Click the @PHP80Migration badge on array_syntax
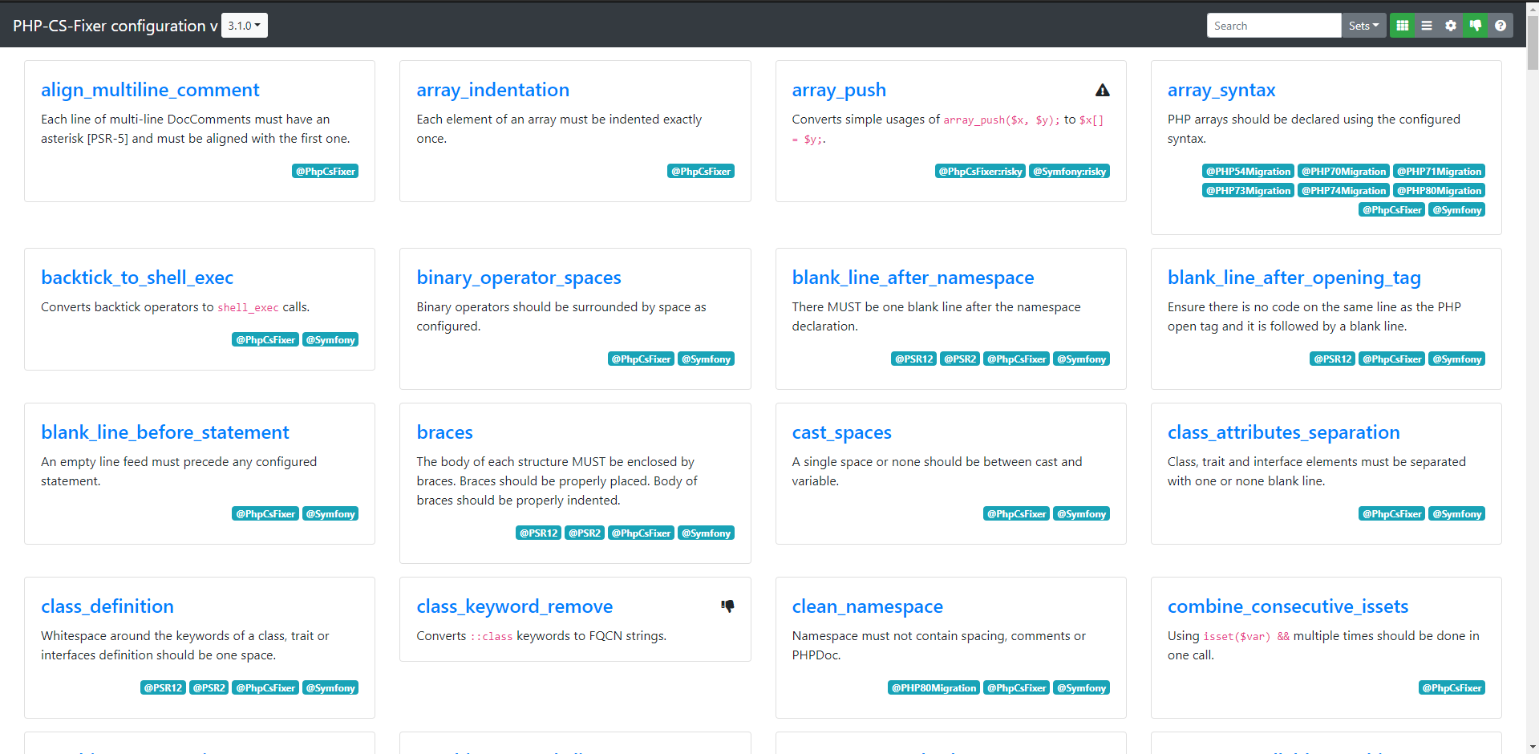The width and height of the screenshot is (1539, 754). coord(1439,191)
